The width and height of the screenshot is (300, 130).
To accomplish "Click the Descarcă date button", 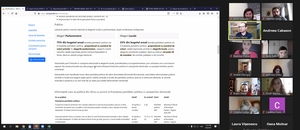I will pyautogui.click(x=37, y=59).
